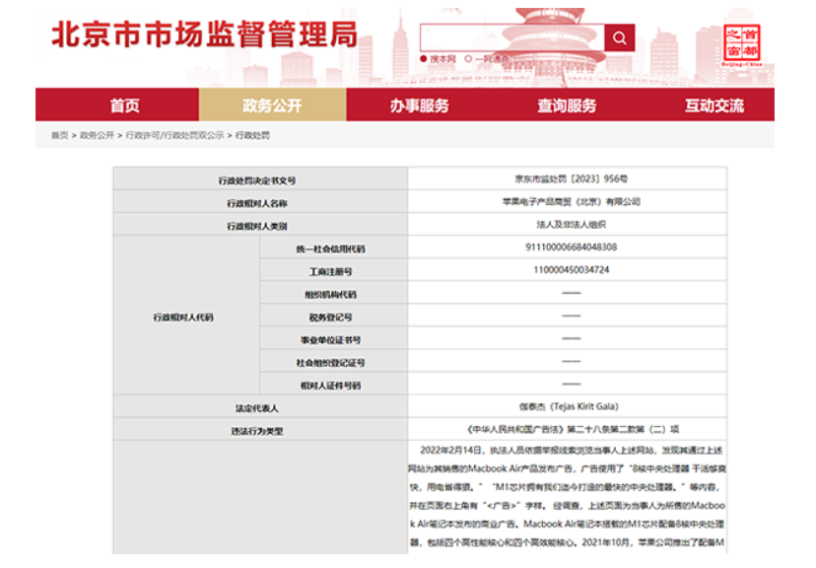Screen dimensions: 816x568
Task: Follow the 首页 breadcrumb link
Action: [x=60, y=135]
